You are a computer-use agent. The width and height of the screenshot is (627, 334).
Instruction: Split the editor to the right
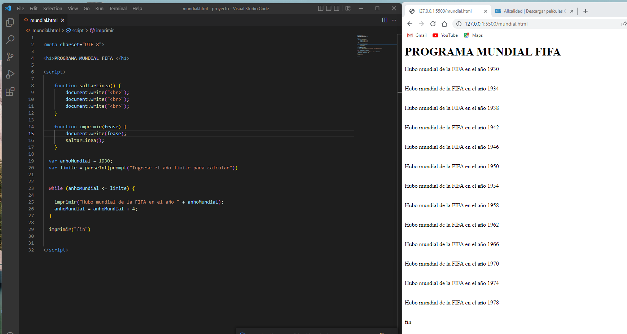pos(385,20)
